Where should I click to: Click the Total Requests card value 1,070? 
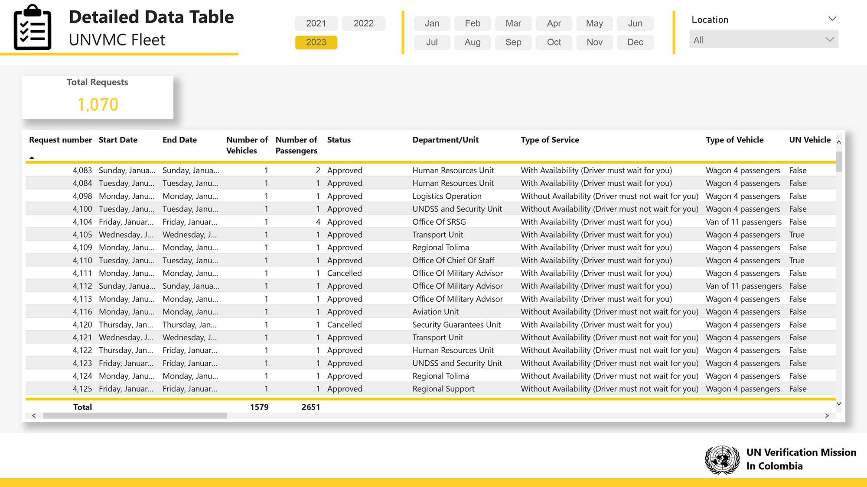pos(98,104)
